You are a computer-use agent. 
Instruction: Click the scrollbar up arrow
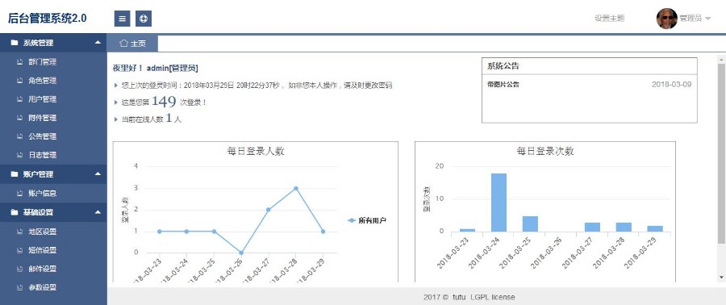[721, 59]
